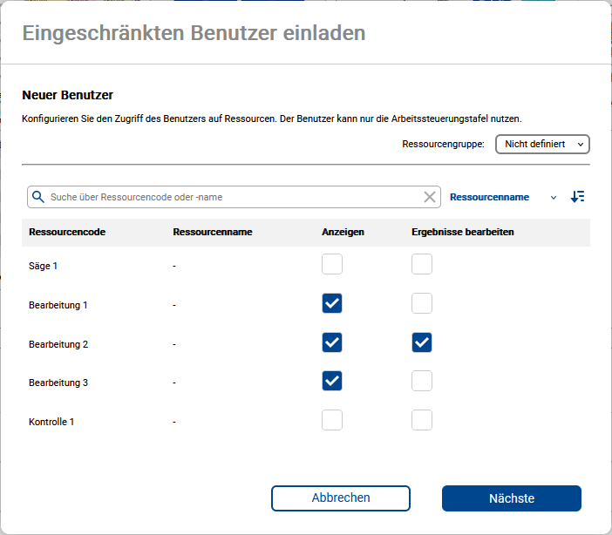Click the Ressourcencode column header

(67, 233)
